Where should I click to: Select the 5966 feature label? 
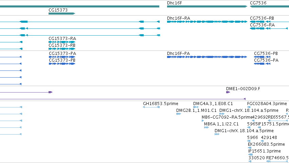(x=253, y=138)
